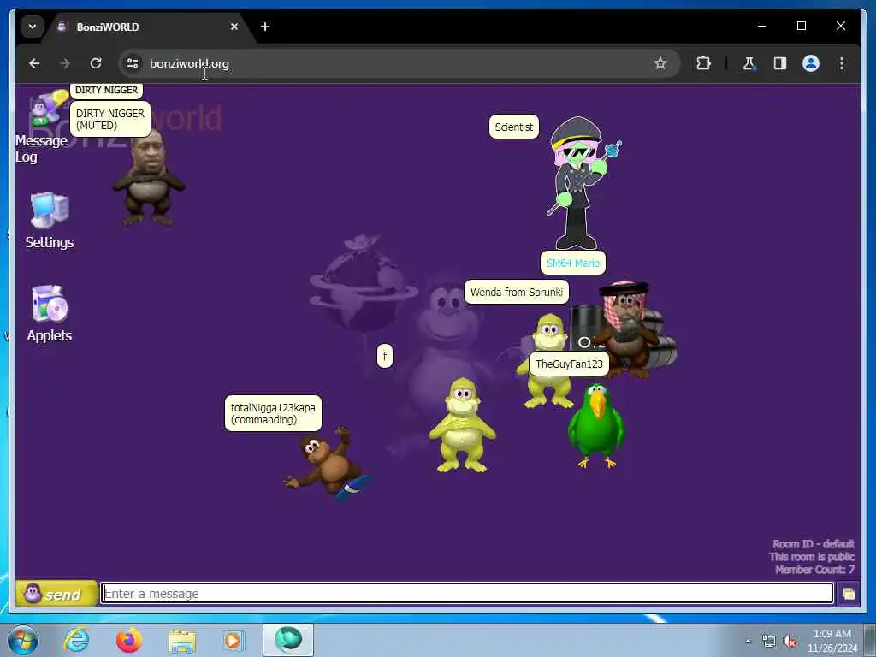Click the TheGuyFan123 name bubble
The image size is (876, 657).
coord(569,364)
